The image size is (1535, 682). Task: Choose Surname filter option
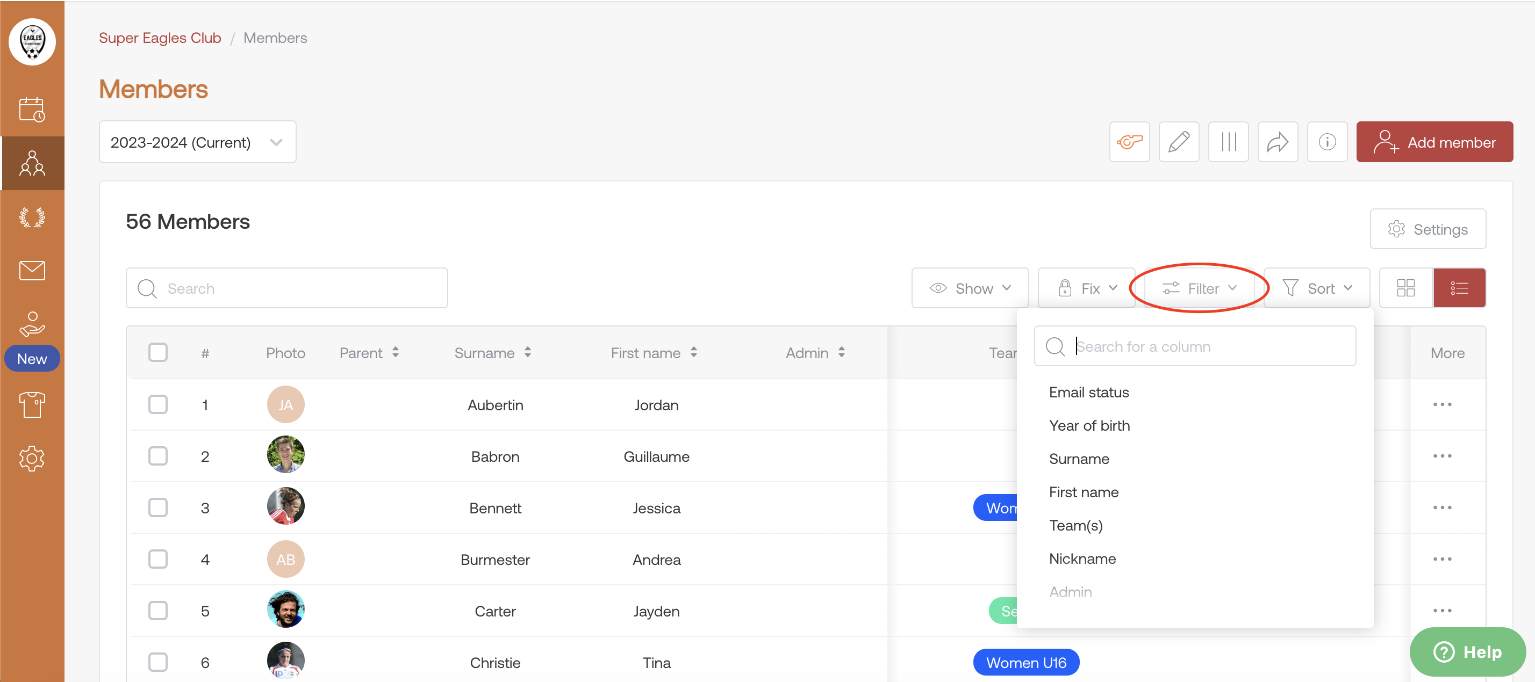pos(1079,459)
